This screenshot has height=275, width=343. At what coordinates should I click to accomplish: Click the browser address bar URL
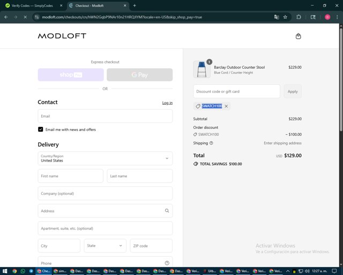point(122,17)
